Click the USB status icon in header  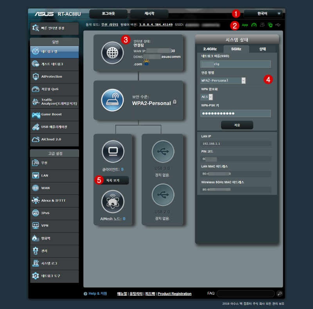278,25
